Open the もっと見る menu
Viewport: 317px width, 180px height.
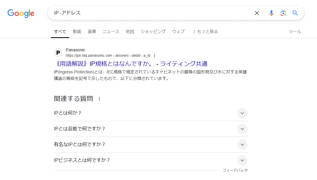205,31
